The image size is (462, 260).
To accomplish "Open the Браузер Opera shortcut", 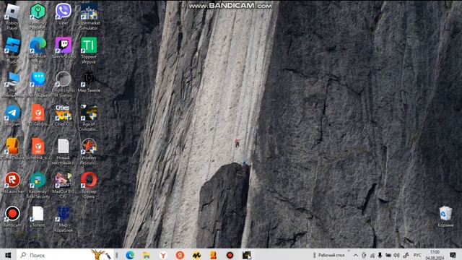I will pyautogui.click(x=89, y=185).
